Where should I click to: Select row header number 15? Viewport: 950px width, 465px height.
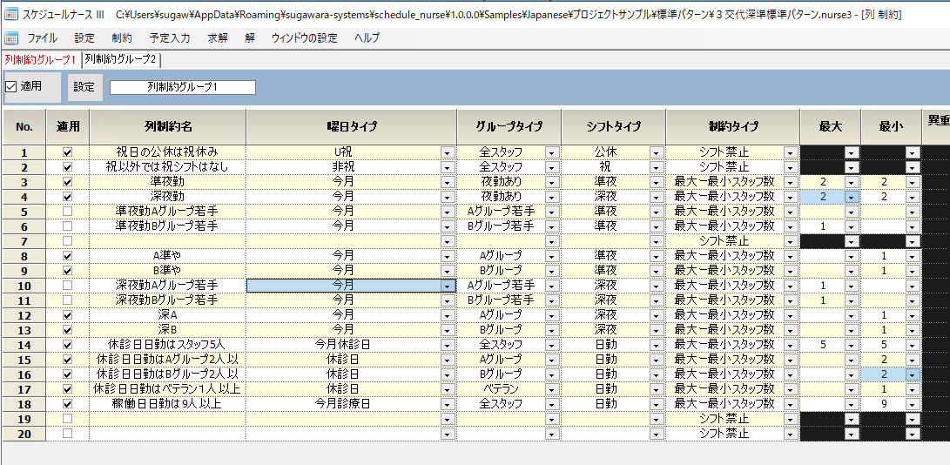point(24,359)
